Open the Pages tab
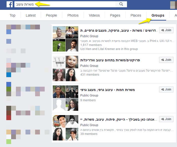 tap(115, 15)
